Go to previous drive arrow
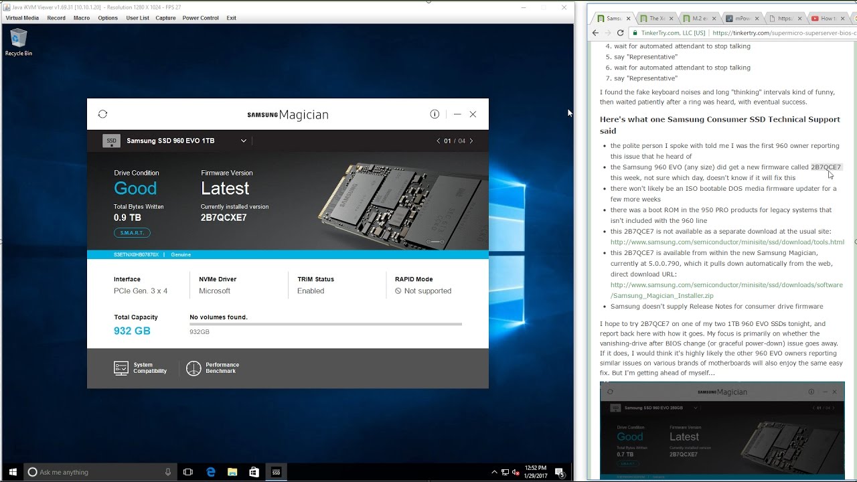The width and height of the screenshot is (857, 482). (x=439, y=141)
